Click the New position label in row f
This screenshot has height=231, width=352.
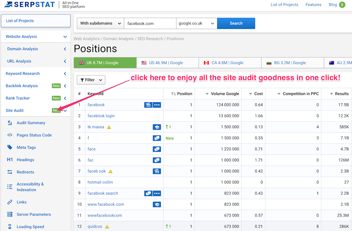[x=170, y=138]
